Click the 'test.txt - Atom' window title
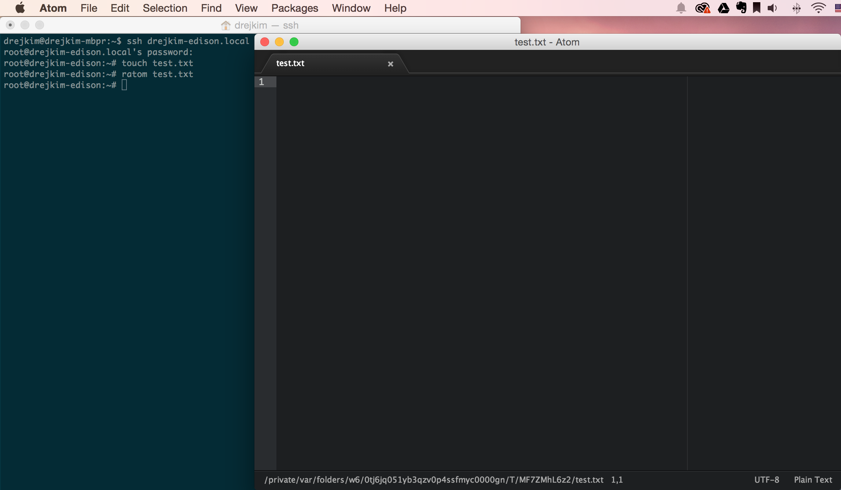The width and height of the screenshot is (841, 490). pyautogui.click(x=547, y=42)
